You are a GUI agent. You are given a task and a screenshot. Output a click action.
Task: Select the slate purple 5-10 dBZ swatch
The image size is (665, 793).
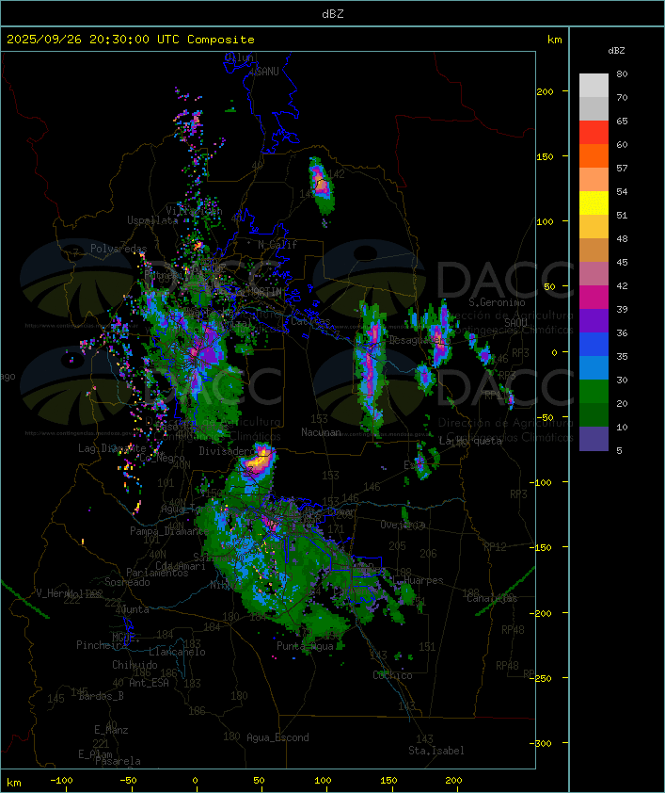tap(594, 439)
